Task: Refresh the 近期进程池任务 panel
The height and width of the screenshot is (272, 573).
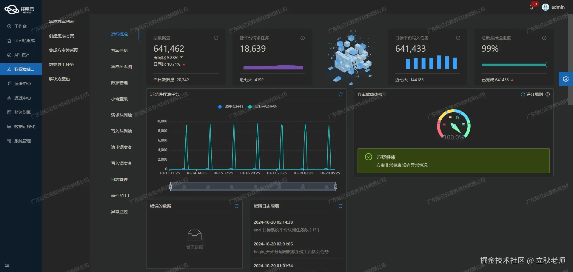Action: point(341,94)
